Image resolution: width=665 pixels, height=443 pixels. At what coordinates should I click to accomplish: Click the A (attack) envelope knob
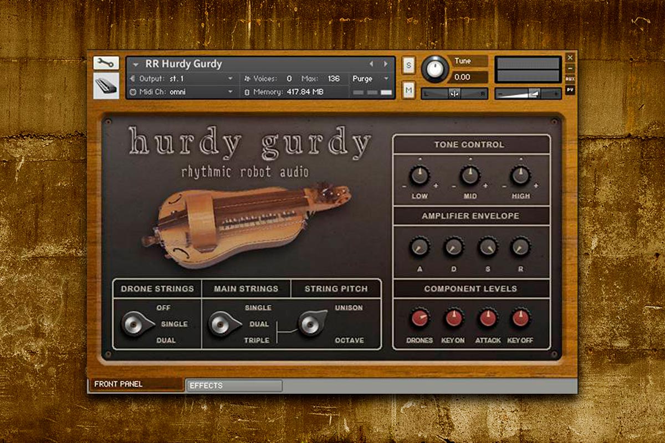419,247
